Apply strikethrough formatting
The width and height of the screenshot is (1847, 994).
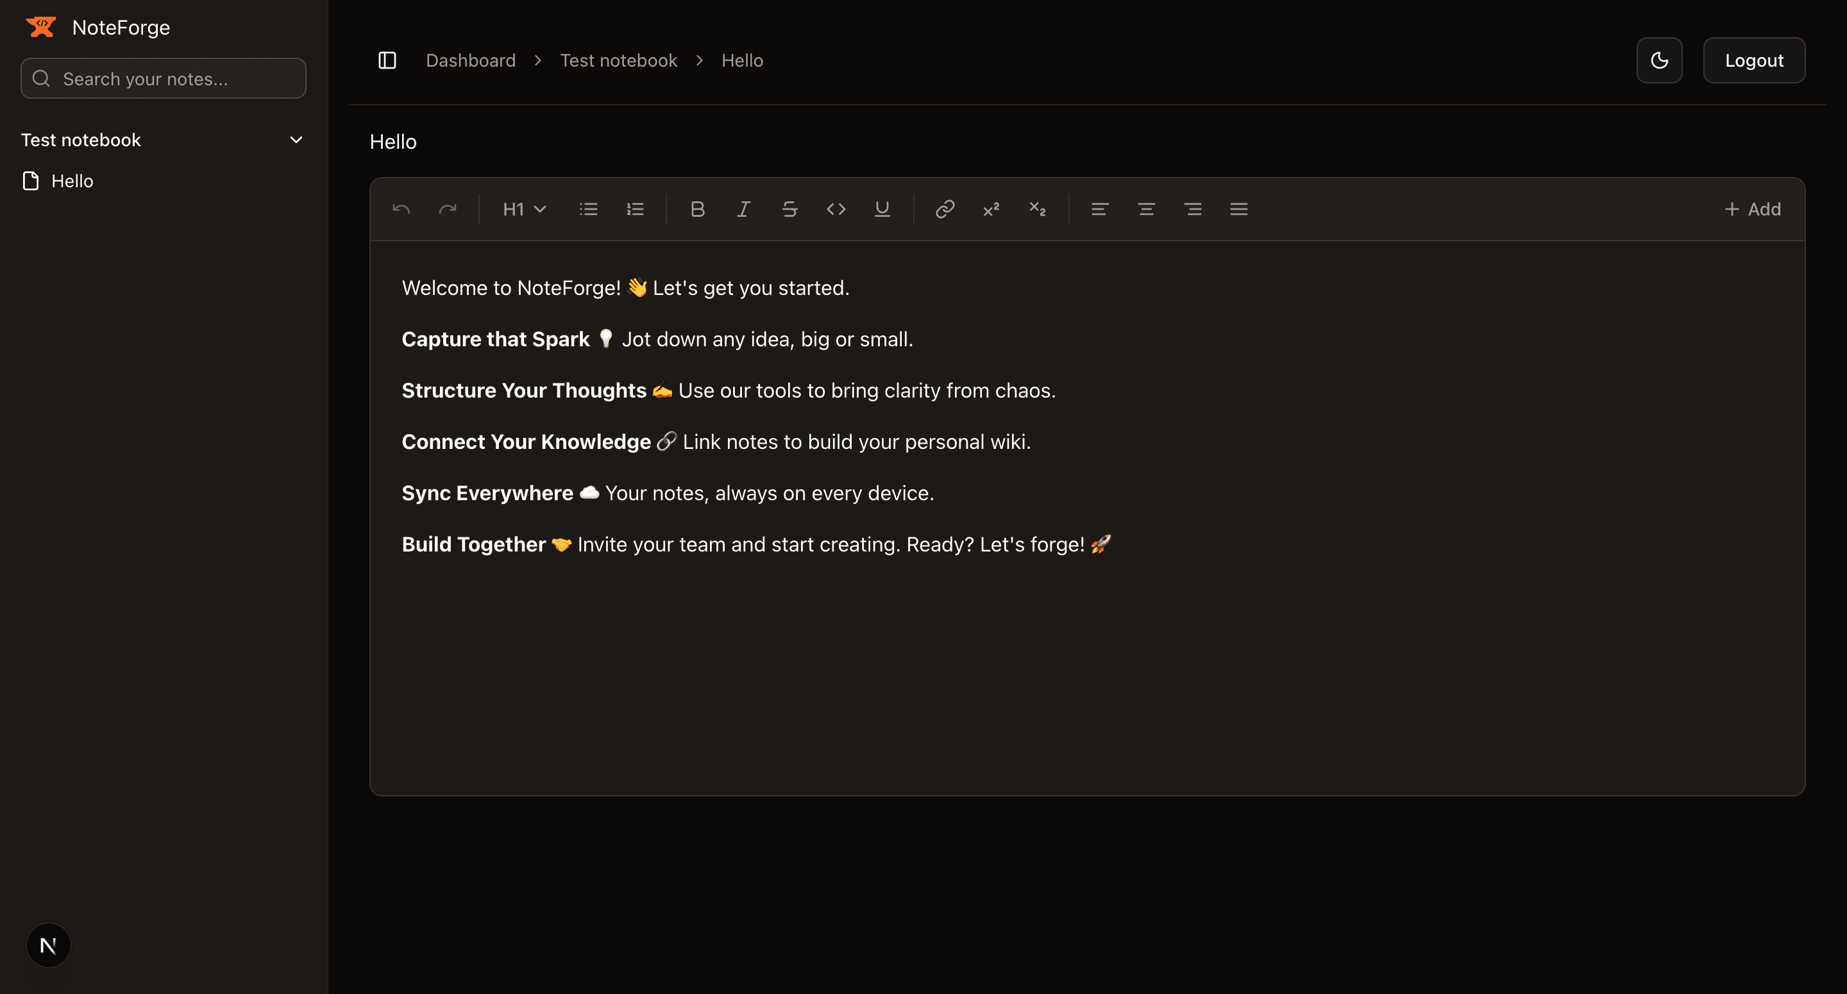[x=789, y=208]
